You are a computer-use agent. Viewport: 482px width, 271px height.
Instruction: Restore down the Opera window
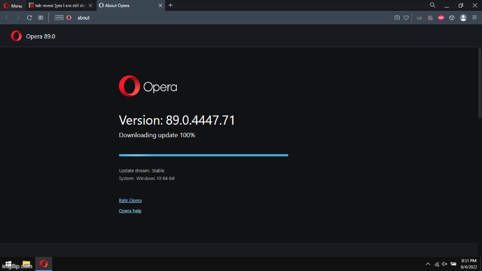click(461, 5)
